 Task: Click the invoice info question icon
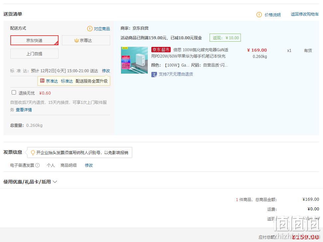[38, 165]
